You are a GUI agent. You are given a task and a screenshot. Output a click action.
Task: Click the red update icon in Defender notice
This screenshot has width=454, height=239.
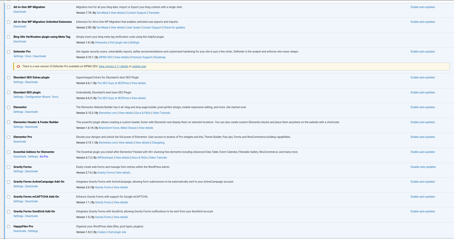[18, 66]
